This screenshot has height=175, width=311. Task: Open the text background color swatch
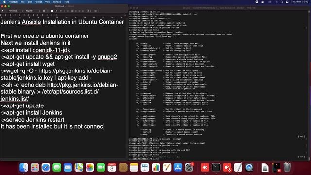pos(56,11)
